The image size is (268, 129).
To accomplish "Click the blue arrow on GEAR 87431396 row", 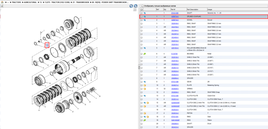I will 144,82.
